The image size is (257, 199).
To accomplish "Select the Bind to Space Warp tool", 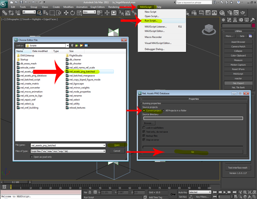I will pos(17,13).
